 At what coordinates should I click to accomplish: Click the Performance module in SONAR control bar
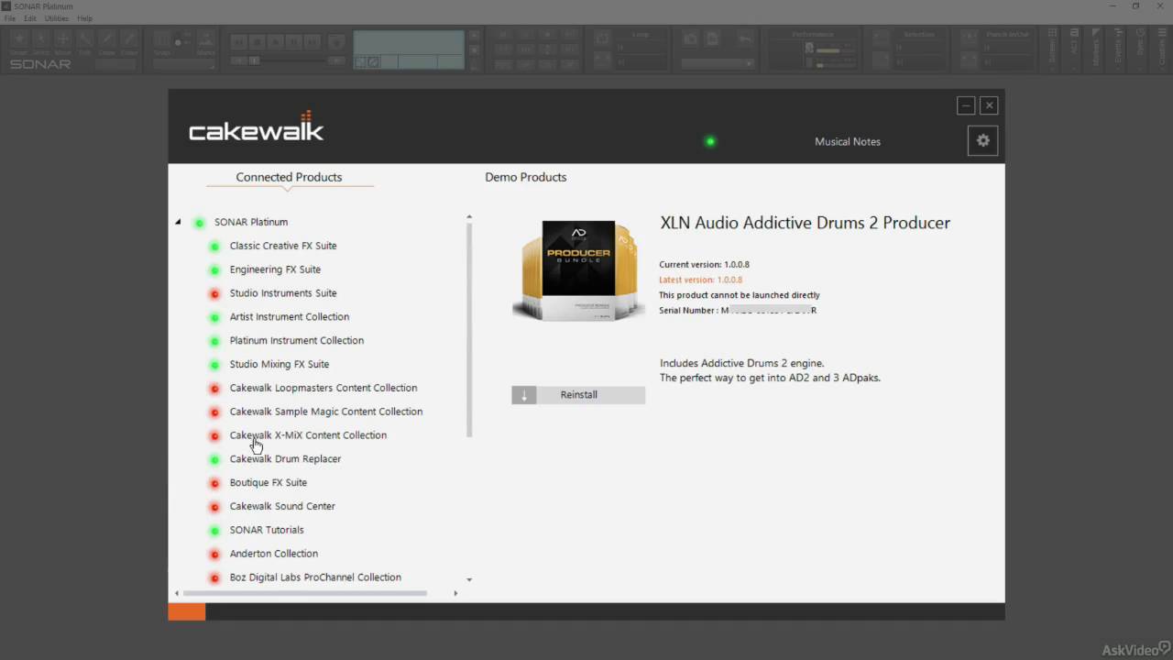tap(813, 49)
